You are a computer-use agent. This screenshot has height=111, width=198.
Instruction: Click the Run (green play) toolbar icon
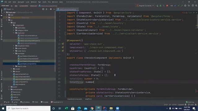point(157,6)
